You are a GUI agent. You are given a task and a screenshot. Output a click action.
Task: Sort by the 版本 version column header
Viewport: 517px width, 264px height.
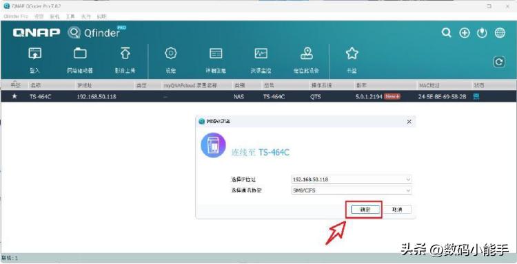point(361,85)
